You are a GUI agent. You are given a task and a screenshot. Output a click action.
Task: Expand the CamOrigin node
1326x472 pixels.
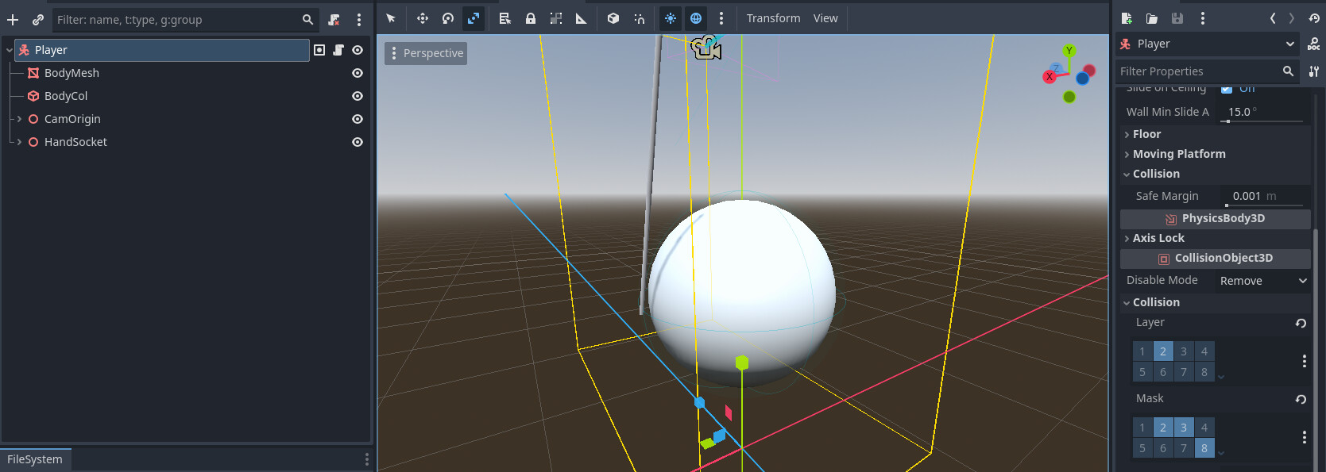(19, 119)
